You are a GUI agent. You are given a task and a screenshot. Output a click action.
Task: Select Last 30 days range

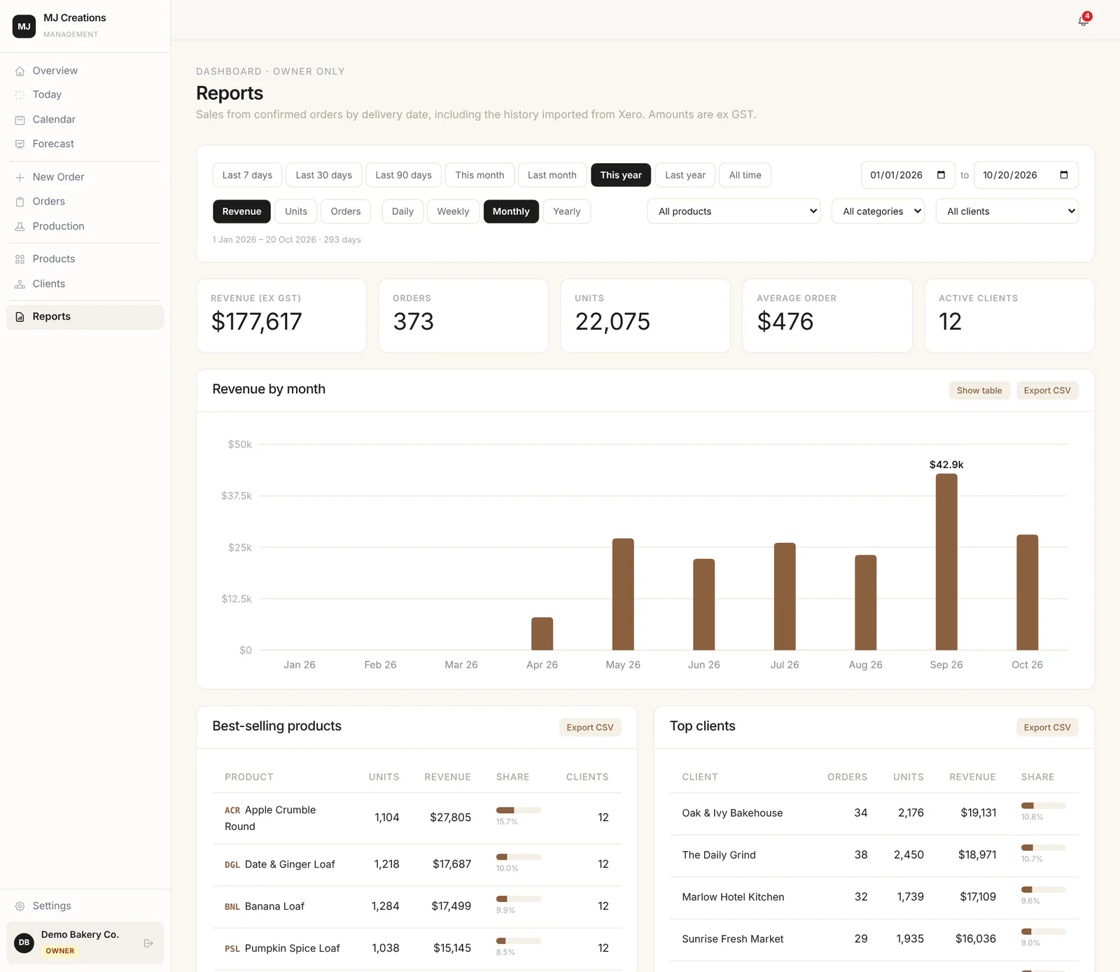(324, 175)
